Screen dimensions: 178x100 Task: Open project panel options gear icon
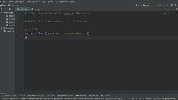pyautogui.click(x=10, y=9)
